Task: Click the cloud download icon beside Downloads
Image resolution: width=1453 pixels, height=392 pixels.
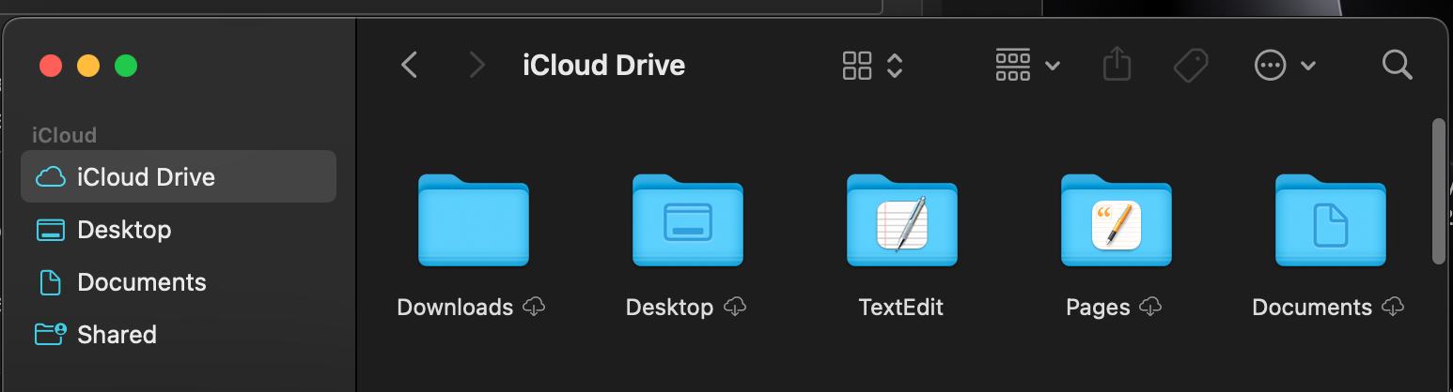Action: [534, 307]
